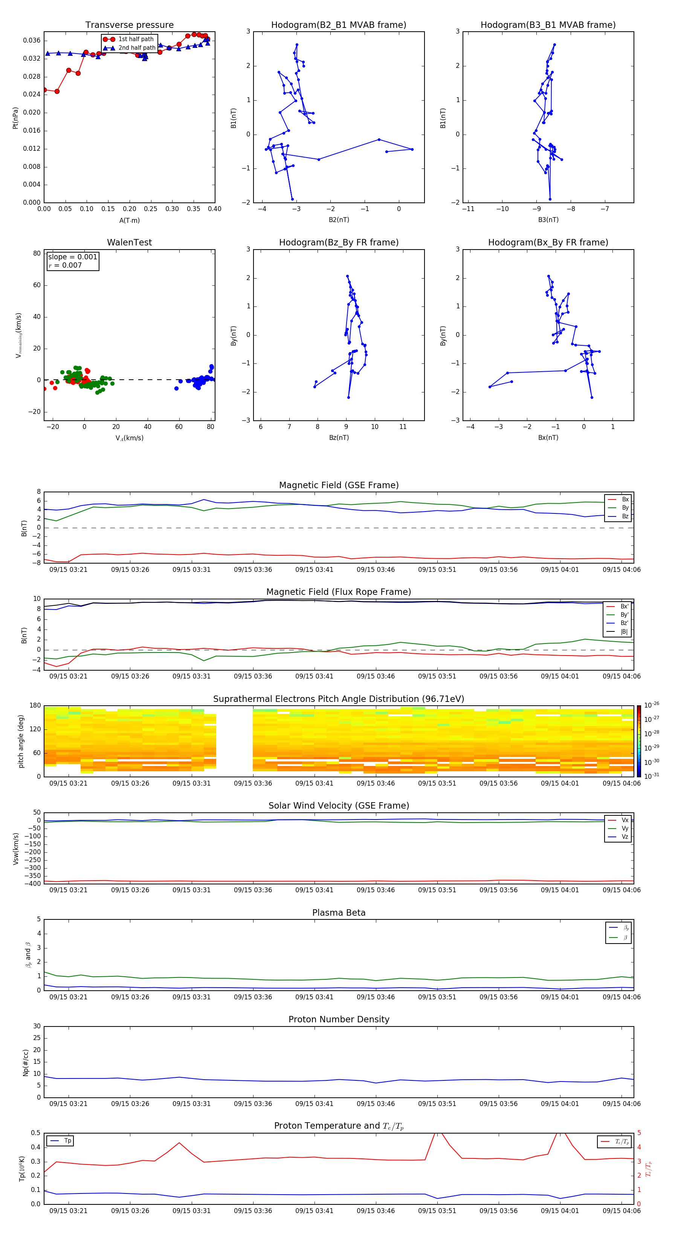Image resolution: width=678 pixels, height=1244 pixels.
Task: Click the 'Hodogram(Bz_By FR frame)' title
Action: tap(339, 242)
